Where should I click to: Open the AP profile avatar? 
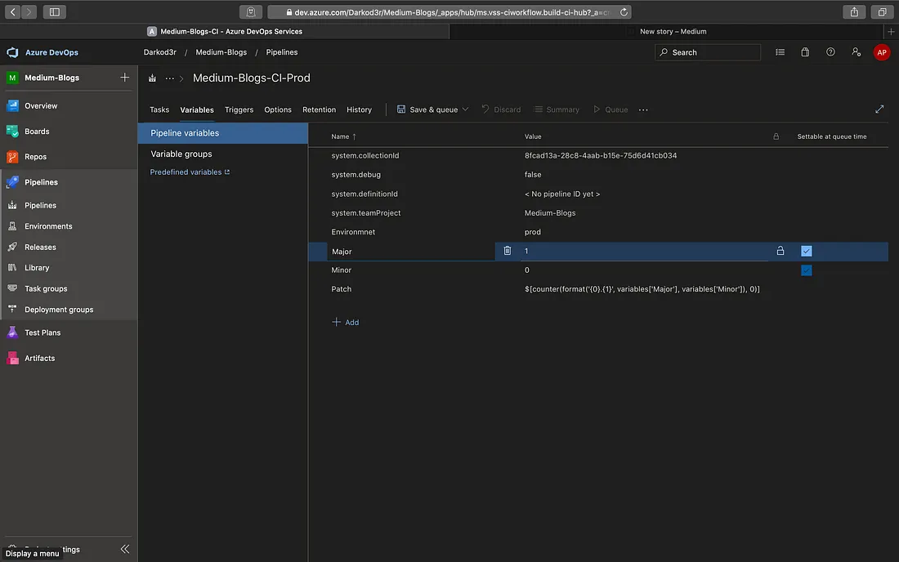click(881, 52)
